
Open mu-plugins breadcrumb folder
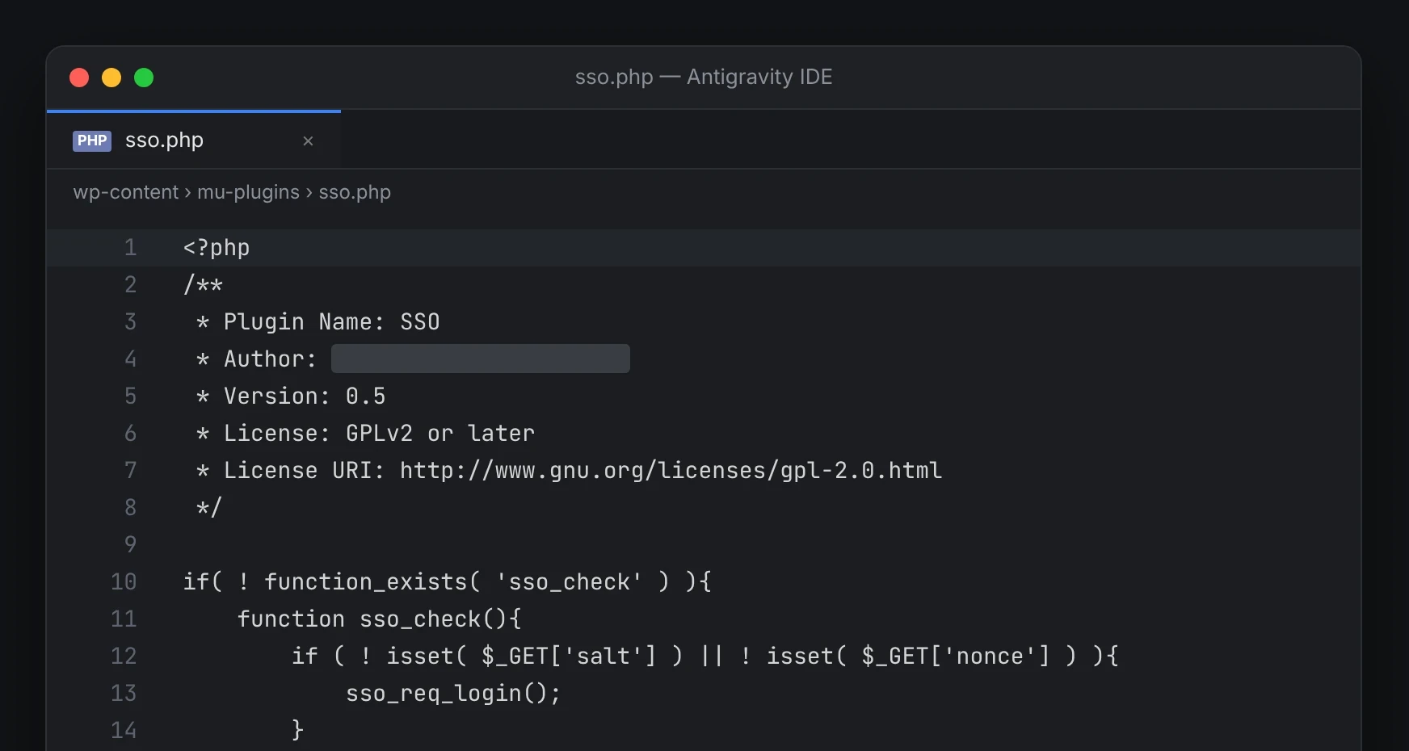pos(248,192)
